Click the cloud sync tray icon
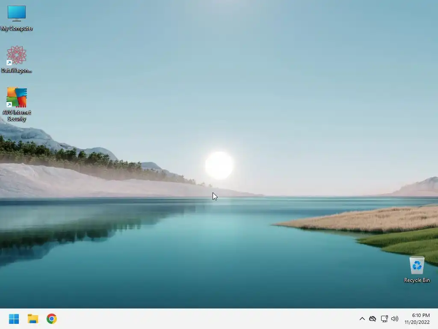The image size is (438, 329). coord(373,319)
